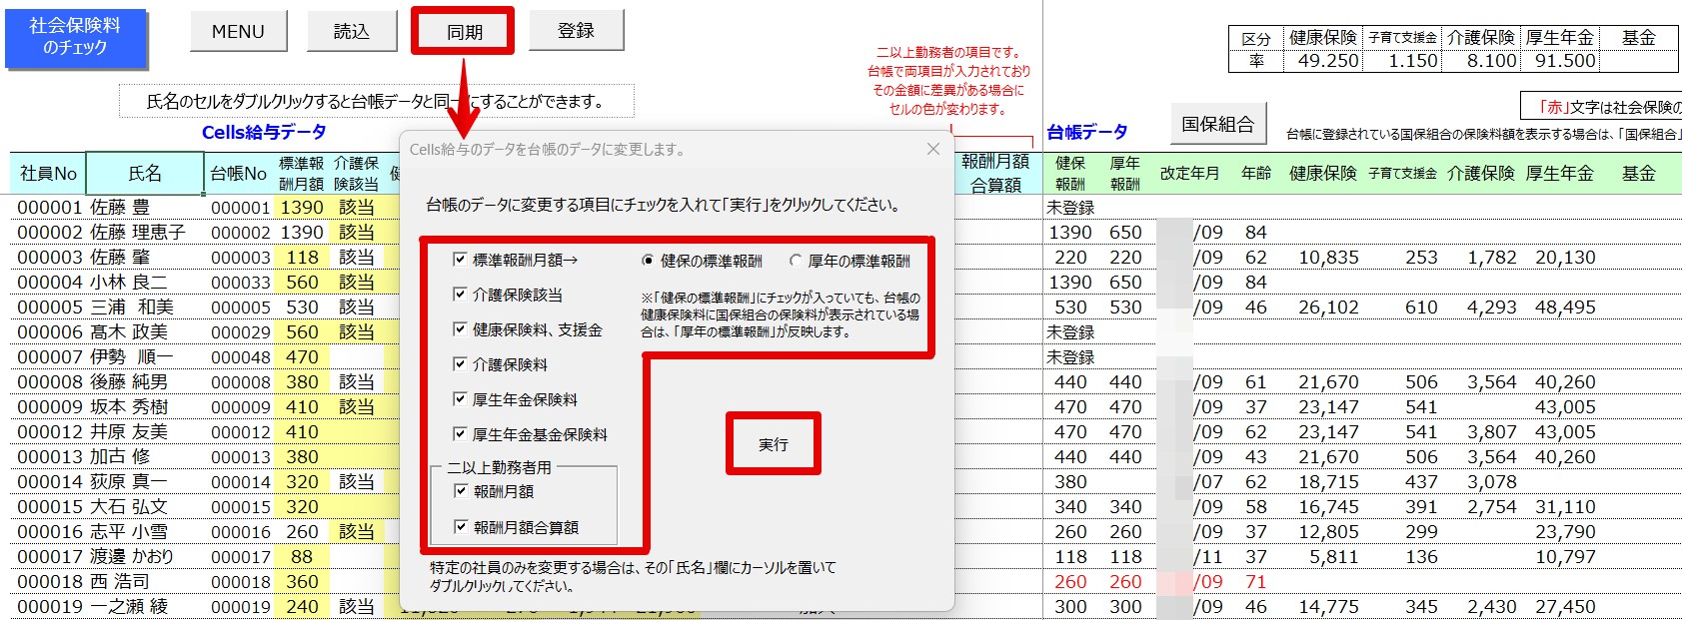Click health insurance amount 26,102

point(1328,308)
